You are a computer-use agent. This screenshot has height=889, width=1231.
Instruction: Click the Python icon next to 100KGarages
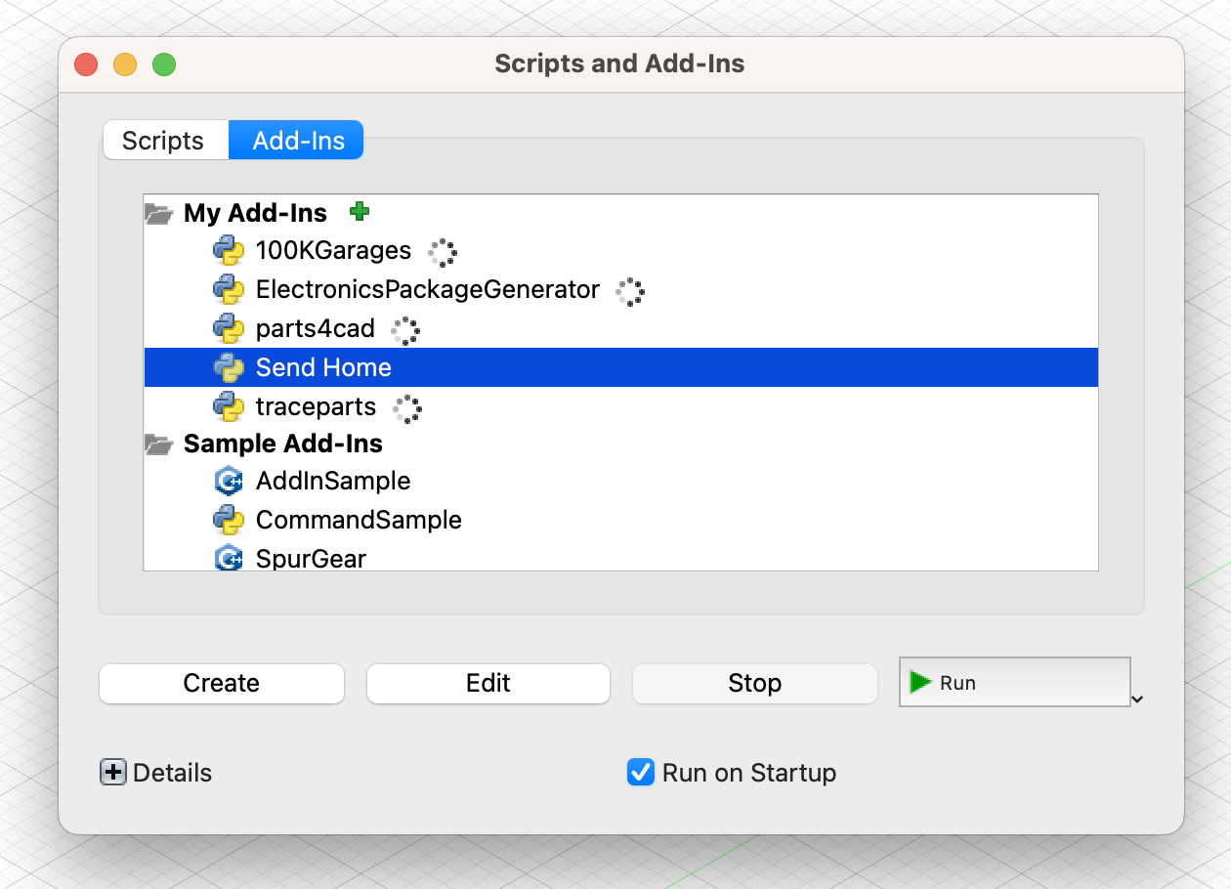tap(229, 251)
